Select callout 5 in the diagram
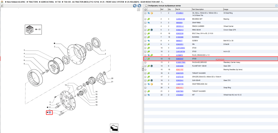Image resolution: width=278 pixels, height=133 pixels. 24,64
